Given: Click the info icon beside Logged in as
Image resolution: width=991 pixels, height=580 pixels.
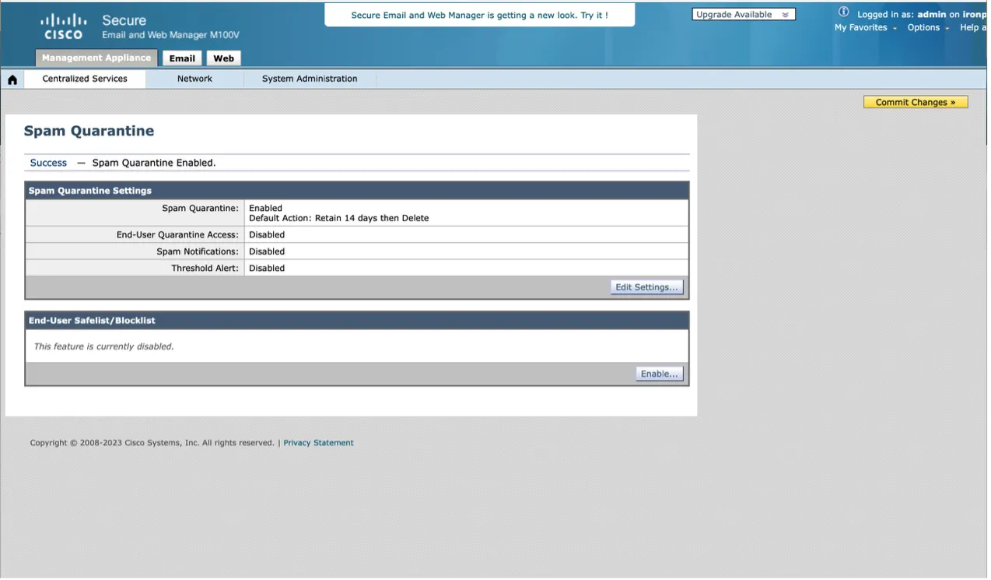Looking at the screenshot, I should click(843, 12).
